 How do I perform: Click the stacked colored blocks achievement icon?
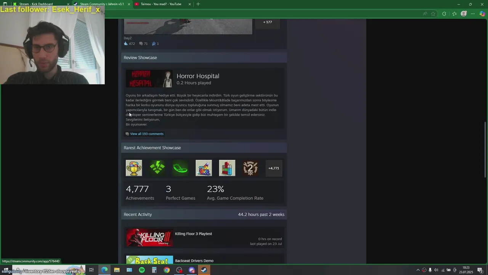pyautogui.click(x=227, y=168)
